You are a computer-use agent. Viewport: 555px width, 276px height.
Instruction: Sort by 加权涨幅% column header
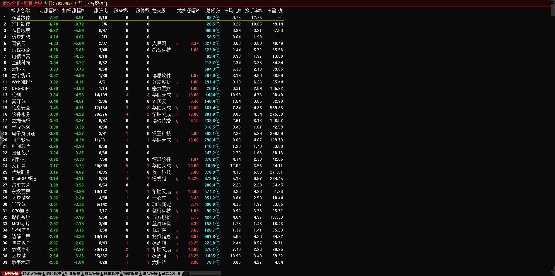tap(73, 11)
